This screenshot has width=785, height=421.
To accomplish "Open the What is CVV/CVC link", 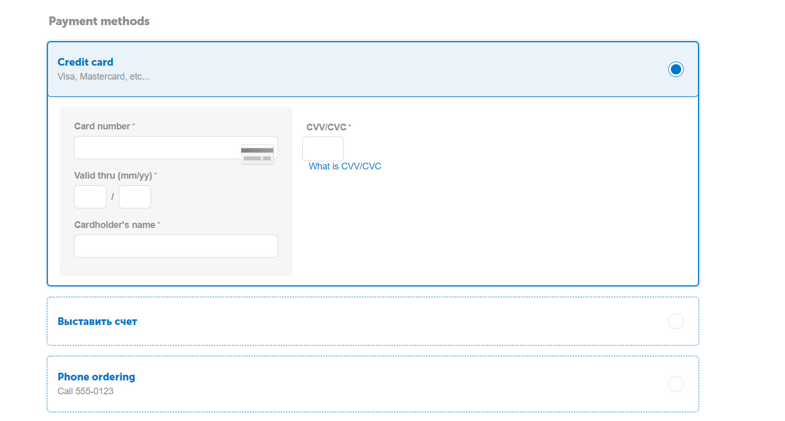I will tap(345, 166).
